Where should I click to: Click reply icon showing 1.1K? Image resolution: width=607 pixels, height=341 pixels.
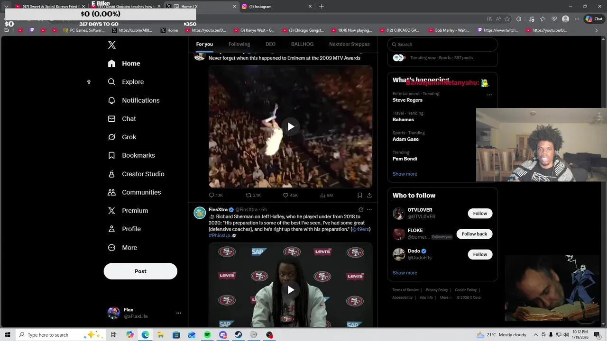pyautogui.click(x=212, y=195)
